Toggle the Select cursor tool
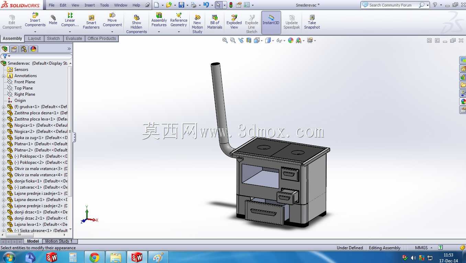 [x=218, y=5]
